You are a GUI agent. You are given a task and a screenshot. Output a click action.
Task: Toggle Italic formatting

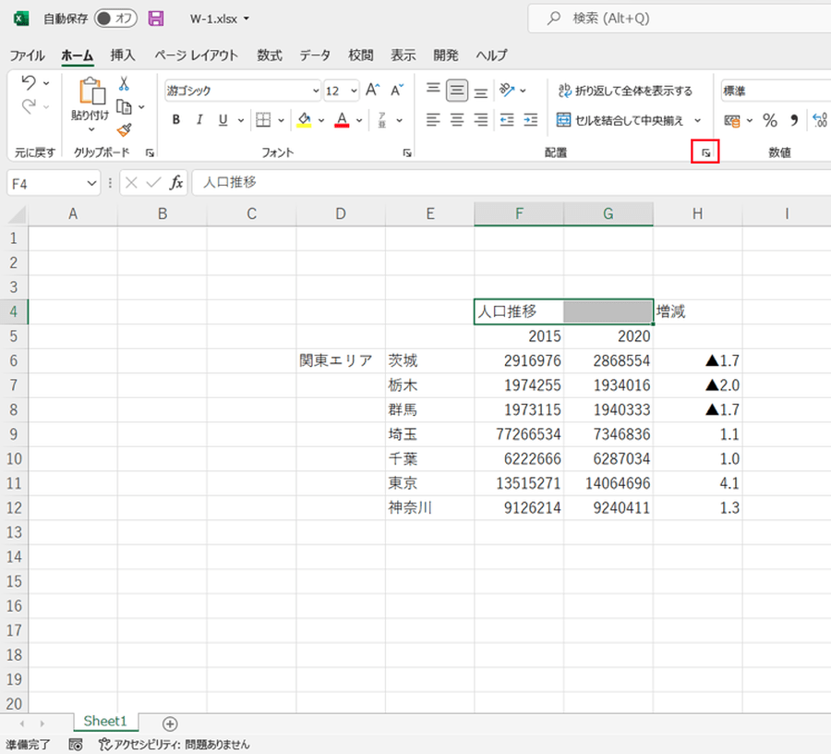click(x=199, y=120)
